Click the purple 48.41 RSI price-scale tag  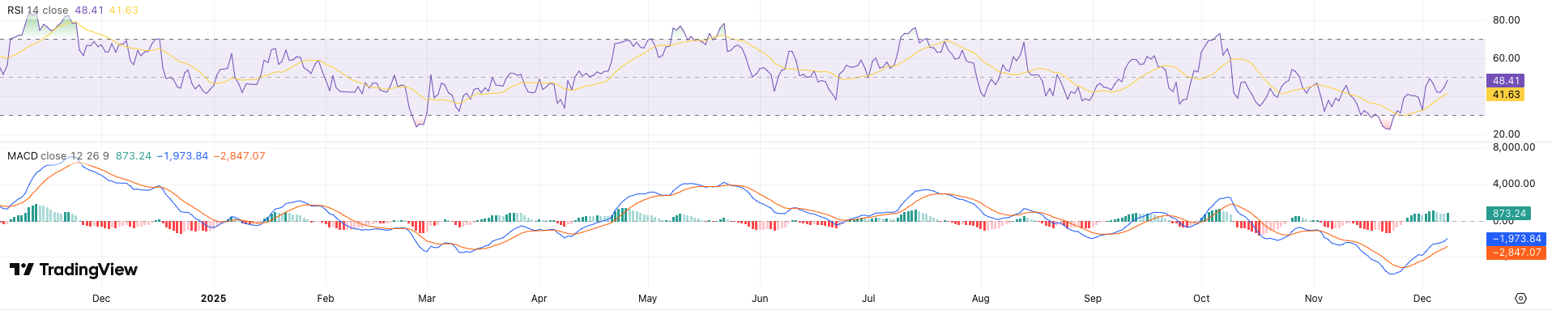[1506, 81]
